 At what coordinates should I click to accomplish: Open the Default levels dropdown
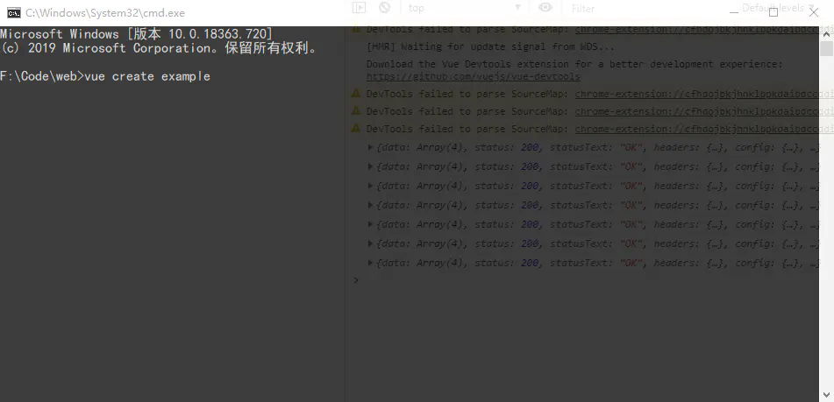point(778,8)
